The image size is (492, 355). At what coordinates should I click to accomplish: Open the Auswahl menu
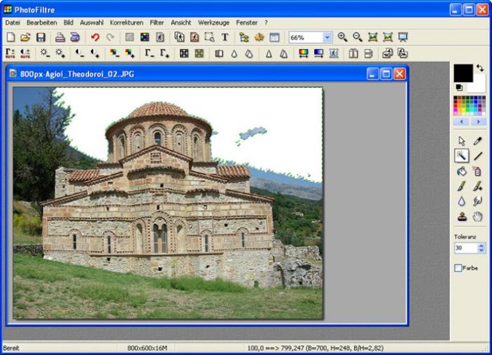click(x=92, y=23)
